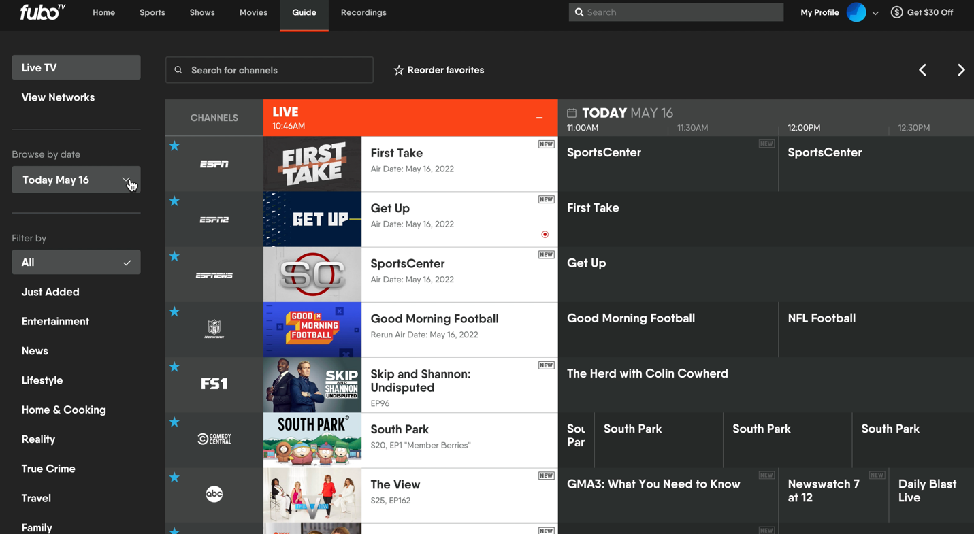This screenshot has height=534, width=974.
Task: Collapse the LIVE column with minus icon
Action: point(539,118)
